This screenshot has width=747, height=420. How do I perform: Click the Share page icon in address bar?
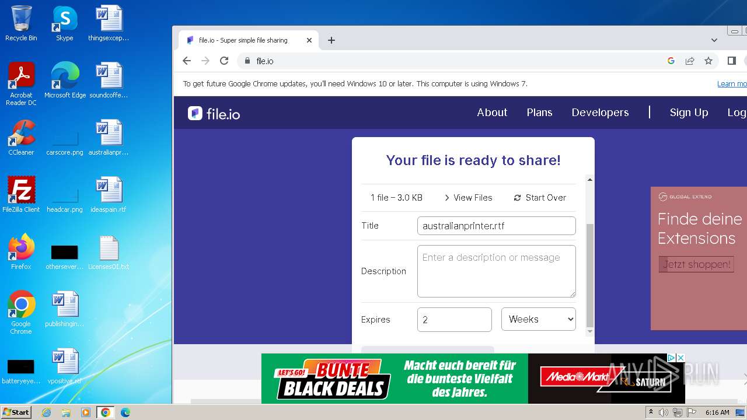(690, 61)
